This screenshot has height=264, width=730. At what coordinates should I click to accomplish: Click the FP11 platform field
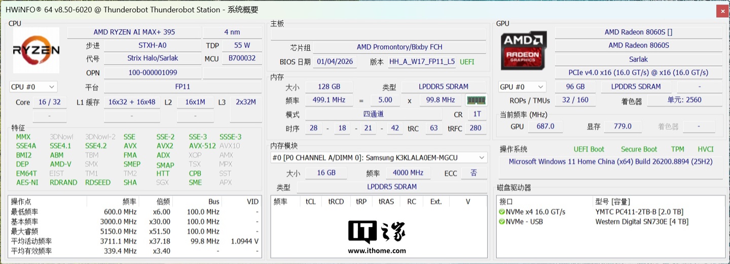pyautogui.click(x=182, y=87)
